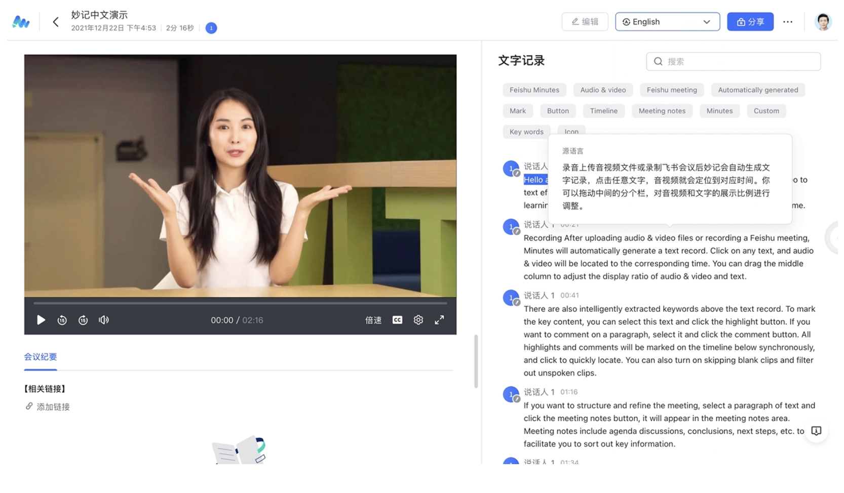Screen dimensions: 844x493
Task: Select the Feishu Minutes keyword tag
Action: coord(534,90)
